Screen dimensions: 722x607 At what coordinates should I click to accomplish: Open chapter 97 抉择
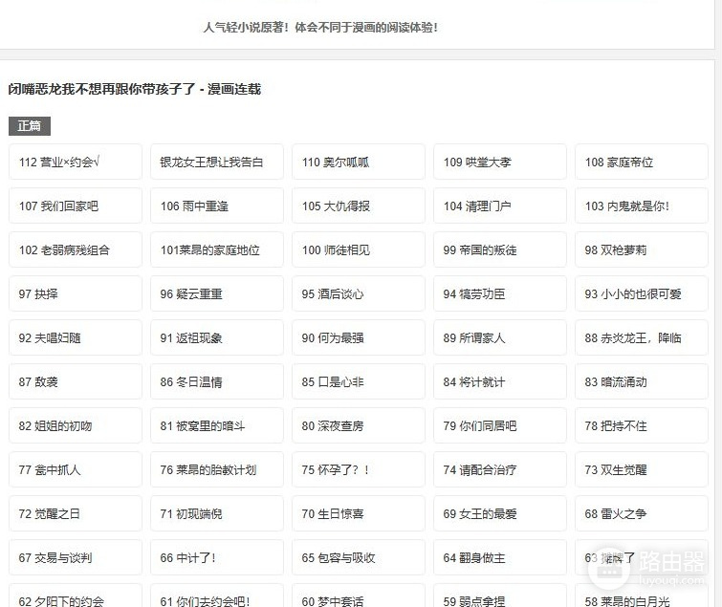tap(76, 293)
